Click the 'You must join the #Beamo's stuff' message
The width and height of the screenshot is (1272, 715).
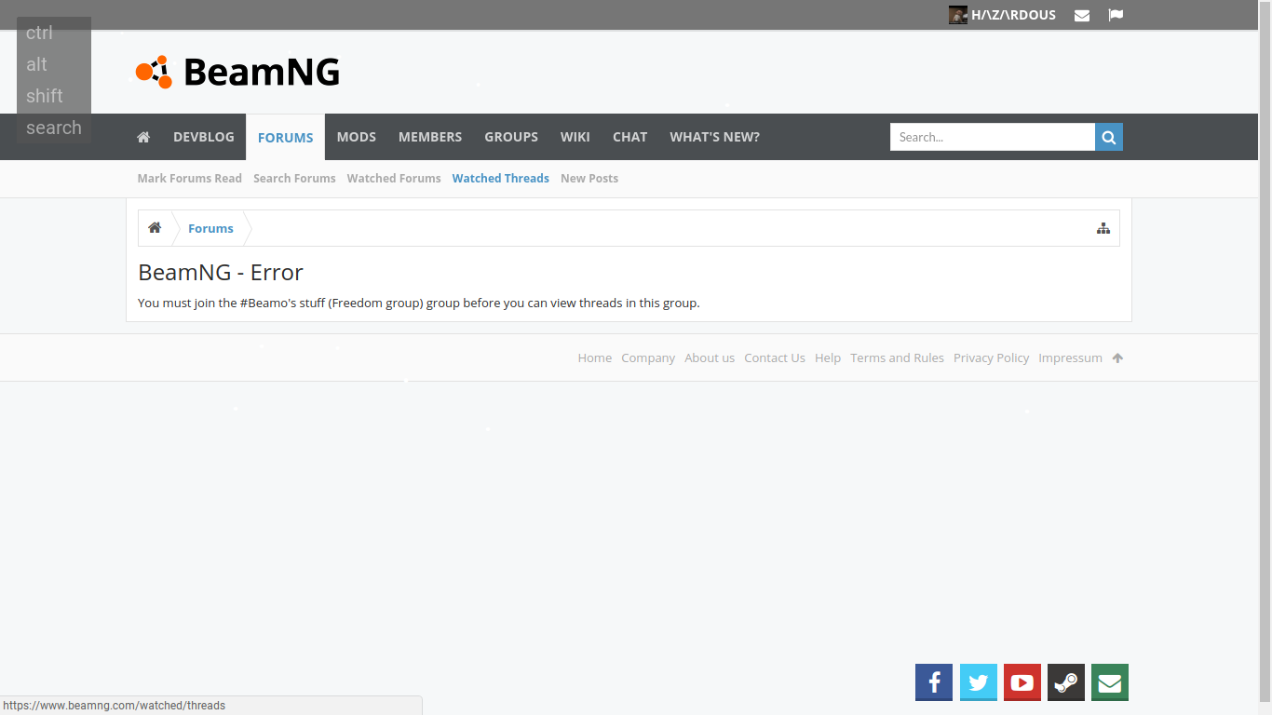(x=418, y=303)
